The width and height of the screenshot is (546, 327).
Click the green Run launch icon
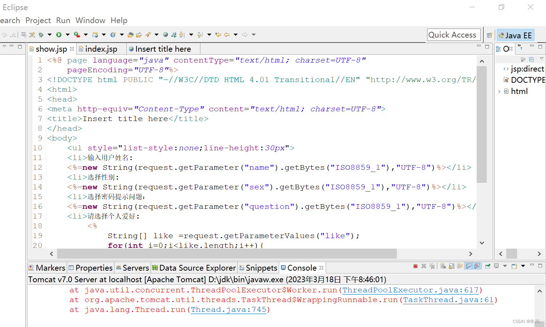click(x=59, y=35)
